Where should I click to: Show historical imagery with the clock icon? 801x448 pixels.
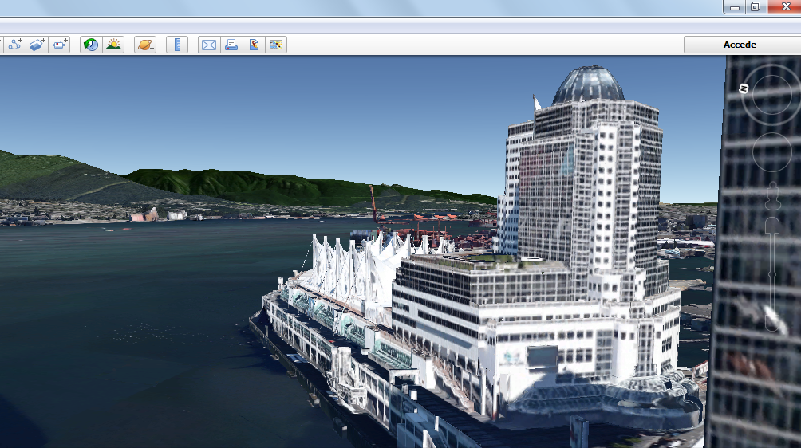(x=91, y=45)
